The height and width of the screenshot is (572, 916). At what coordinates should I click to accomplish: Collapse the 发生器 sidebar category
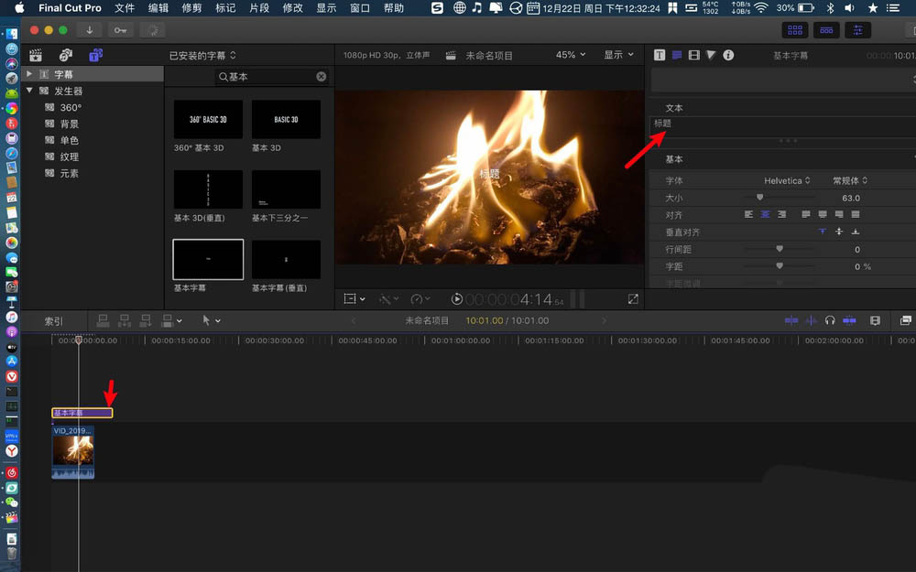29,91
